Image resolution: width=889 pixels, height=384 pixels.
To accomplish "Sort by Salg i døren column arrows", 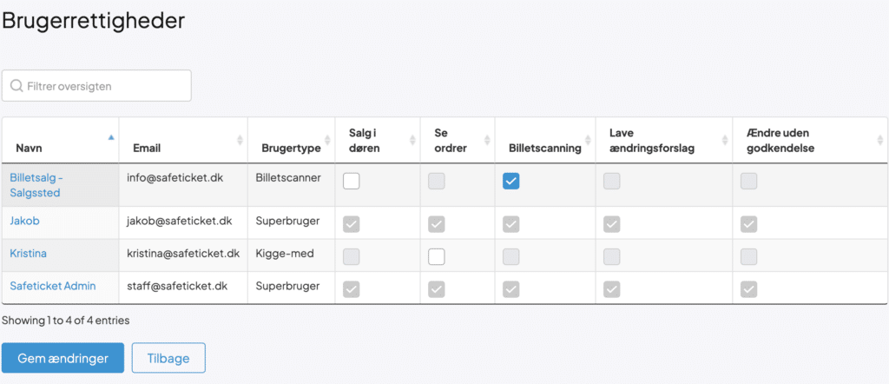I will [x=412, y=140].
